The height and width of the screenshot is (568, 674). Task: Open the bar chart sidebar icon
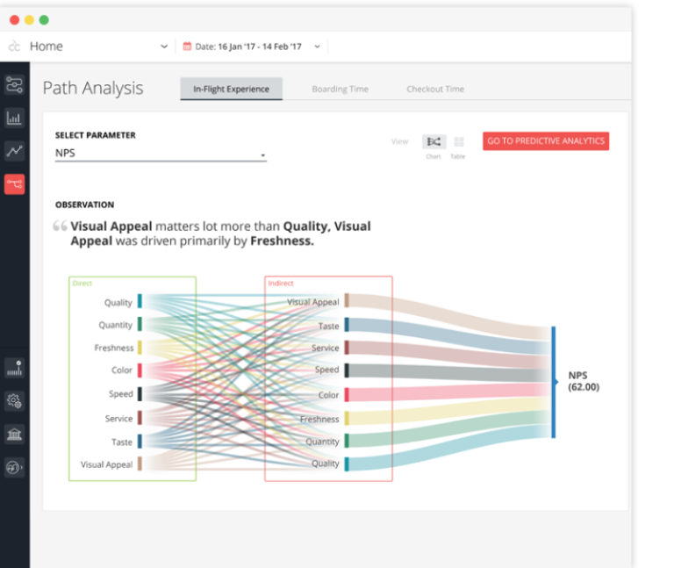point(14,118)
